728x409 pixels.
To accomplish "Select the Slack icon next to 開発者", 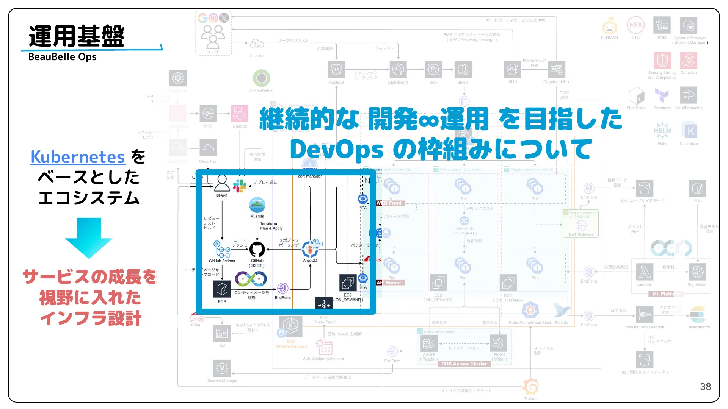I will coord(240,186).
